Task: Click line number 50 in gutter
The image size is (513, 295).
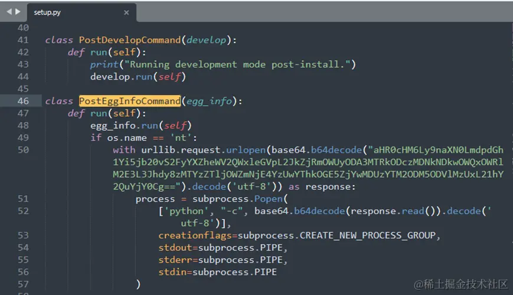Action: pyautogui.click(x=23, y=150)
